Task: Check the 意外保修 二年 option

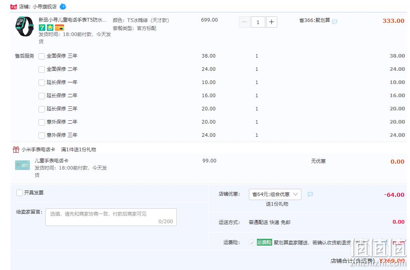Action: [x=42, y=122]
